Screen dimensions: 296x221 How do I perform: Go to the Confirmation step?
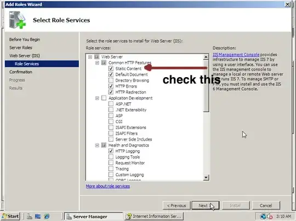click(x=21, y=72)
